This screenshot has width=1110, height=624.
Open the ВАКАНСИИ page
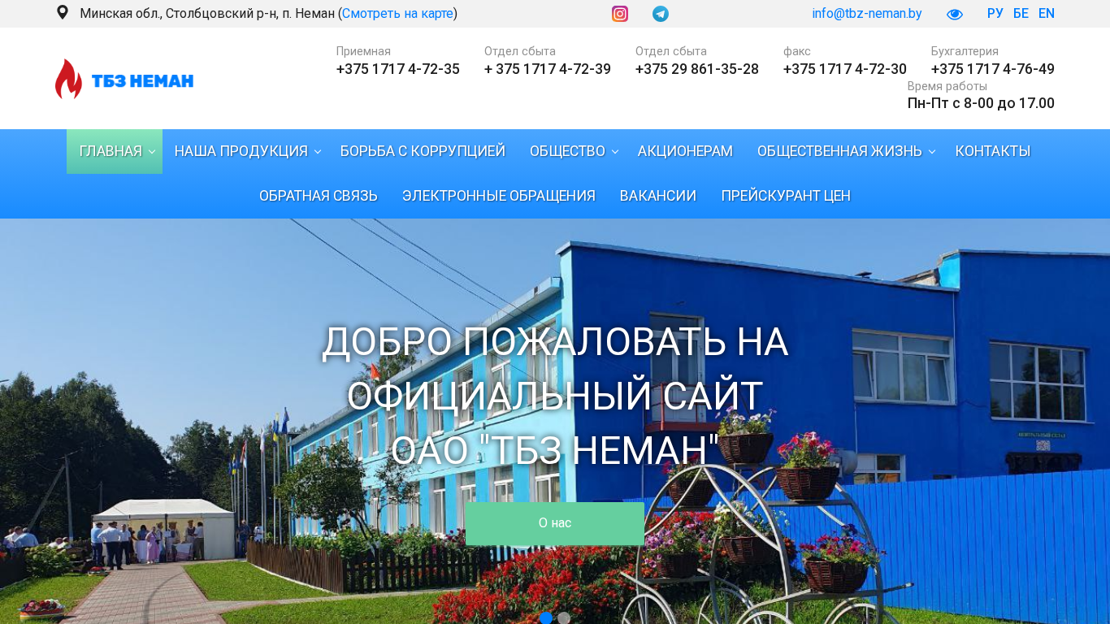[658, 196]
